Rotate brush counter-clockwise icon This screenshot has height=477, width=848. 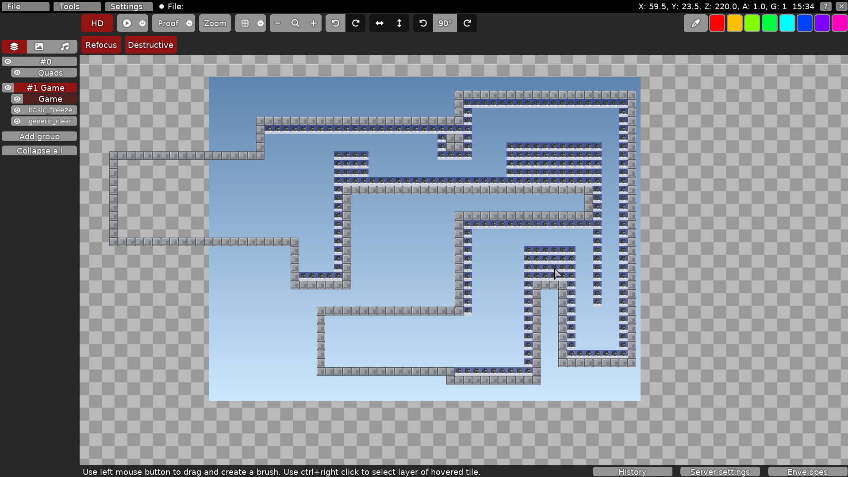[423, 23]
